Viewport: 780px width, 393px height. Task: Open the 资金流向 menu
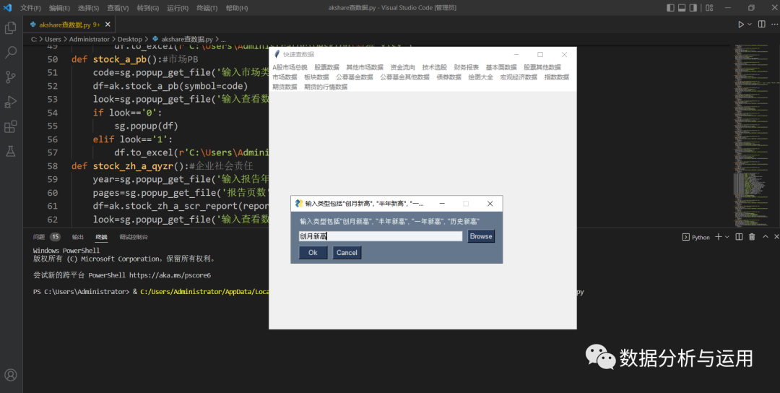(x=402, y=67)
